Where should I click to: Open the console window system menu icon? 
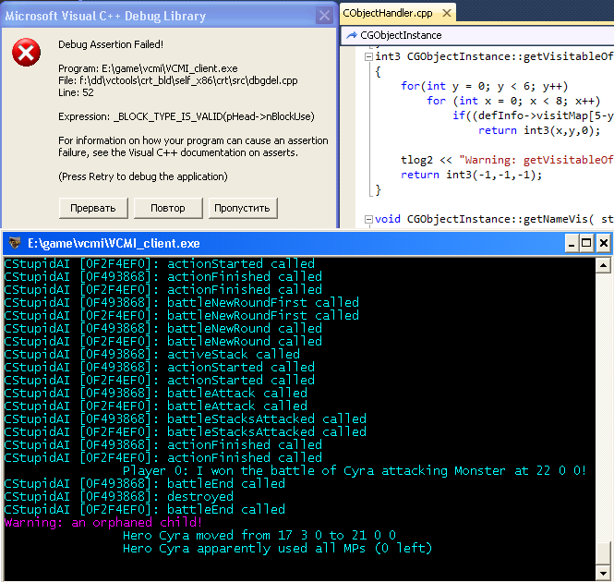(14, 243)
